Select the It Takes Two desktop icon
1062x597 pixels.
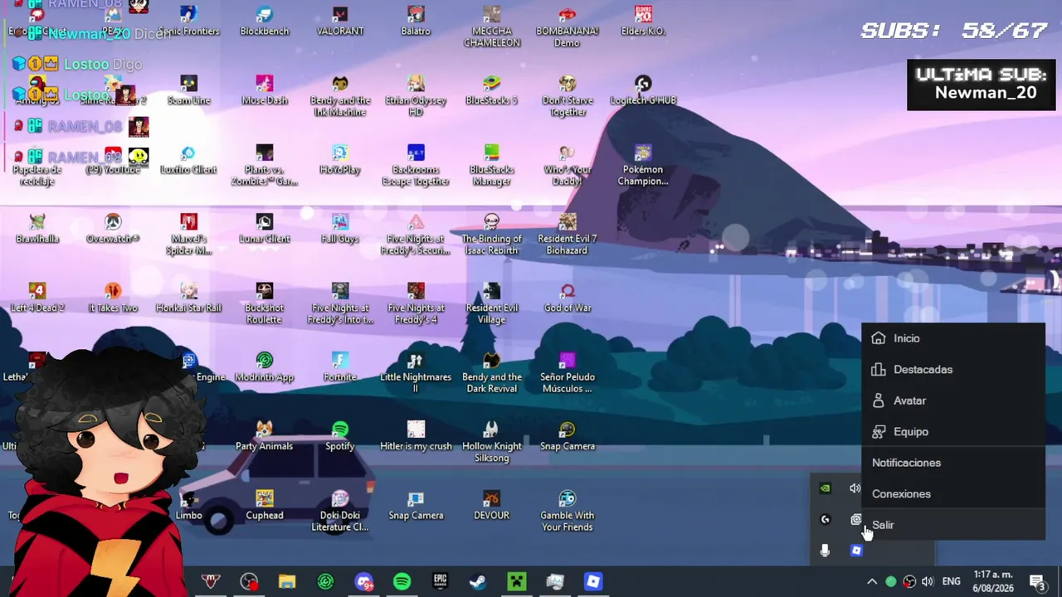coord(113,298)
